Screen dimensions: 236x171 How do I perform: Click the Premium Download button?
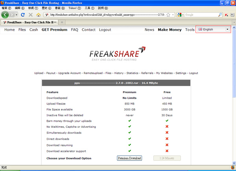click(x=129, y=158)
